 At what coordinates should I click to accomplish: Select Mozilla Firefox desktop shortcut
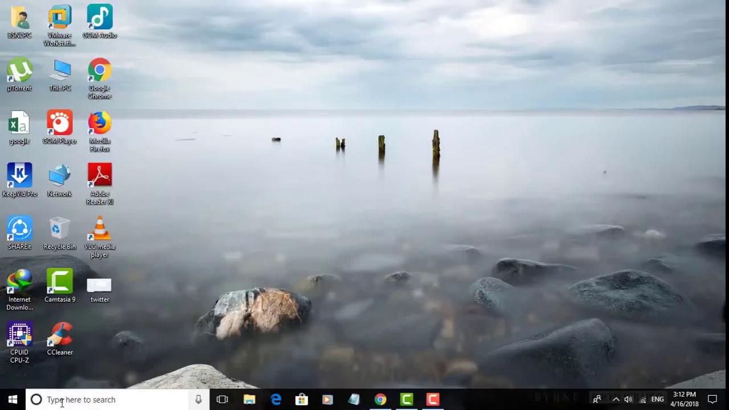pyautogui.click(x=100, y=132)
